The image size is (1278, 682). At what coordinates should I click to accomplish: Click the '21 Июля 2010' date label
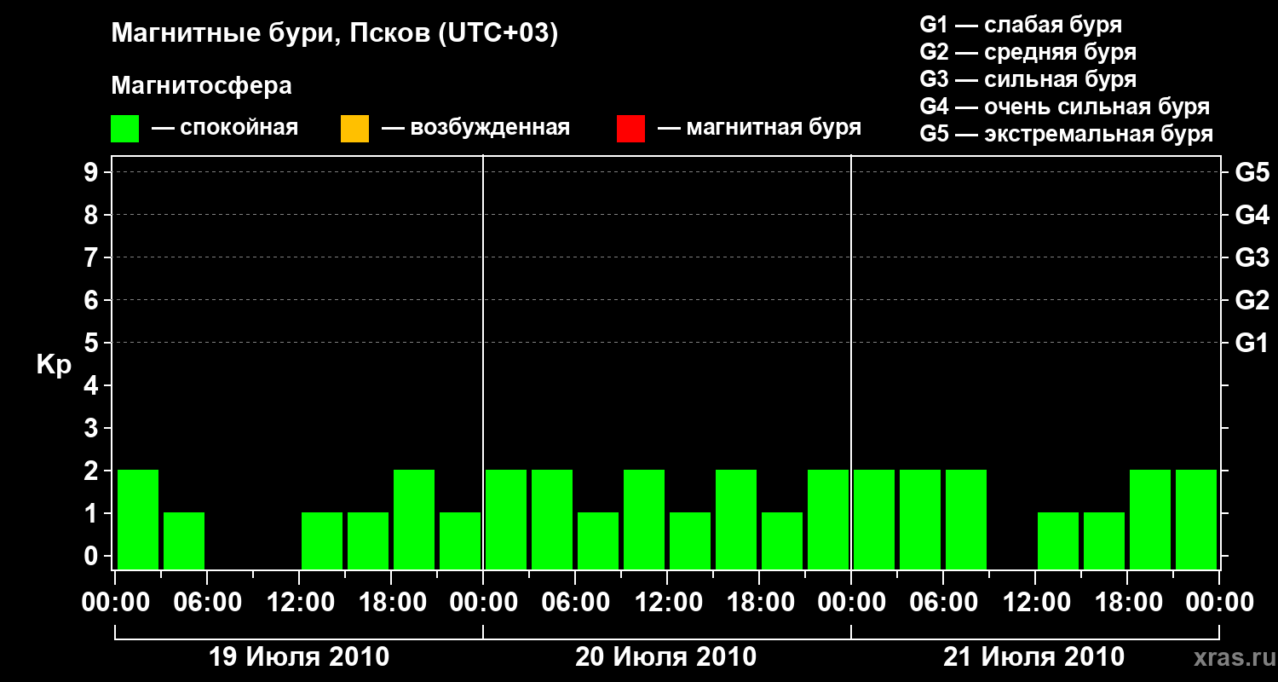(x=1033, y=657)
